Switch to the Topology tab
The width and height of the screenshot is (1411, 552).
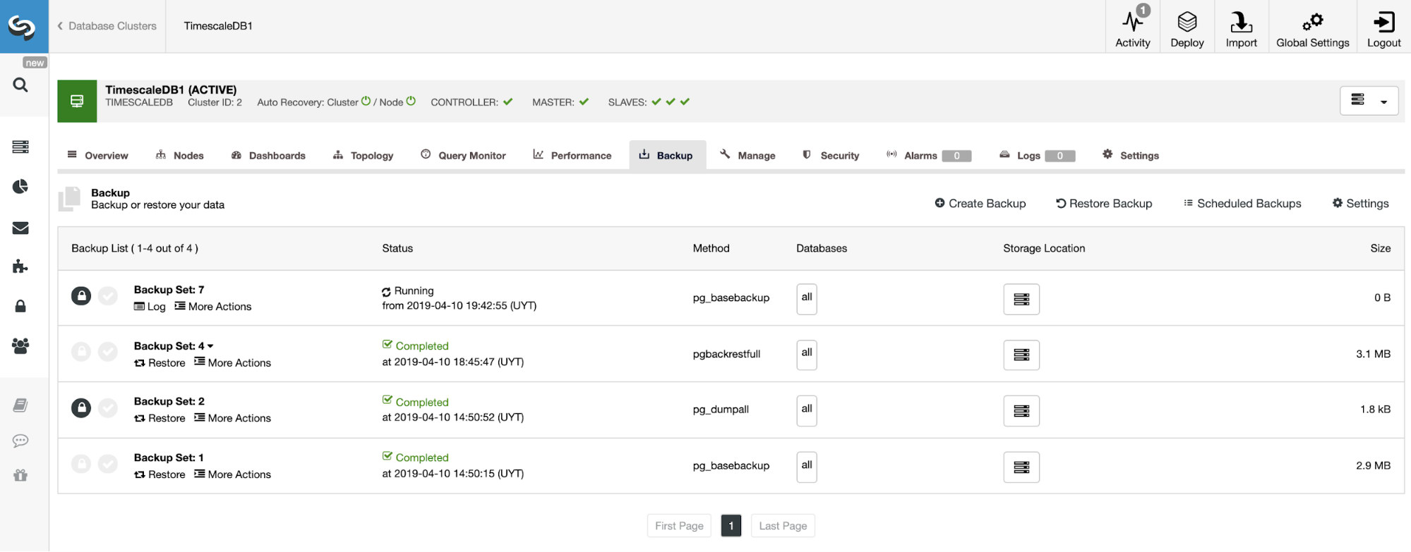364,155
